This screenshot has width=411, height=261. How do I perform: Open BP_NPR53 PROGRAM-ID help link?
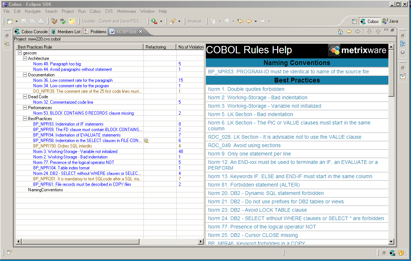point(288,72)
